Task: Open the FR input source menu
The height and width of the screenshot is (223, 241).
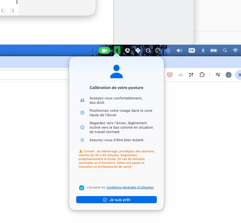Action: tap(192, 51)
